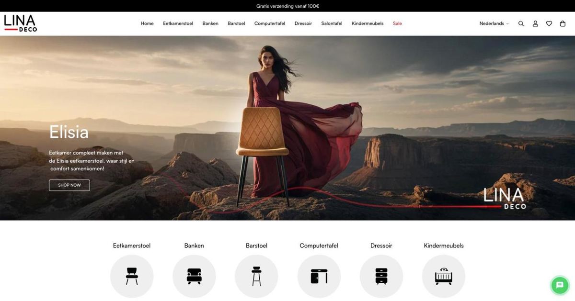Open Computertafel in the navigation menu
Image resolution: width=575 pixels, height=301 pixels.
pyautogui.click(x=270, y=23)
